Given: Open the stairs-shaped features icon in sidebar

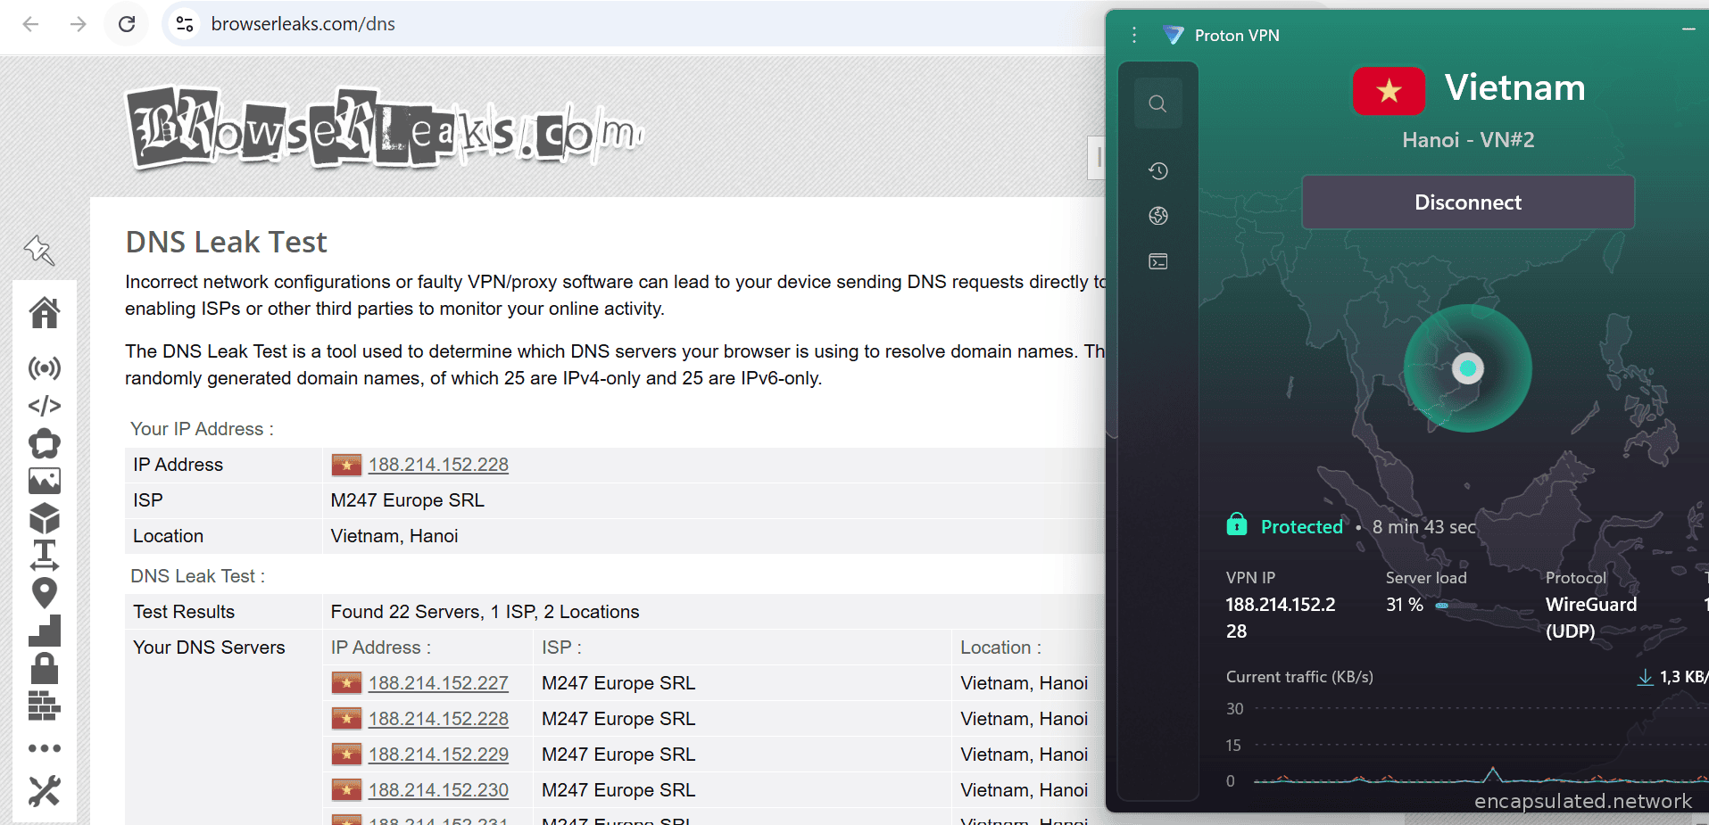Looking at the screenshot, I should [x=45, y=631].
